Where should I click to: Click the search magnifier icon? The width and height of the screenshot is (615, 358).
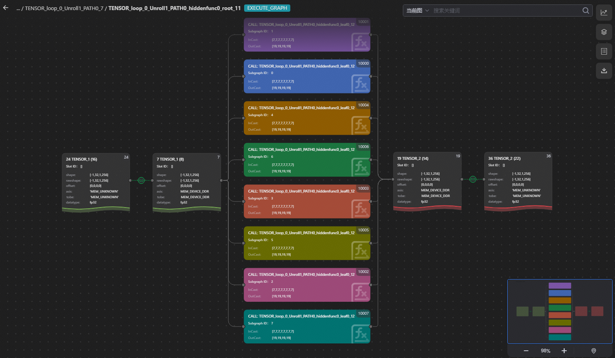click(x=585, y=11)
